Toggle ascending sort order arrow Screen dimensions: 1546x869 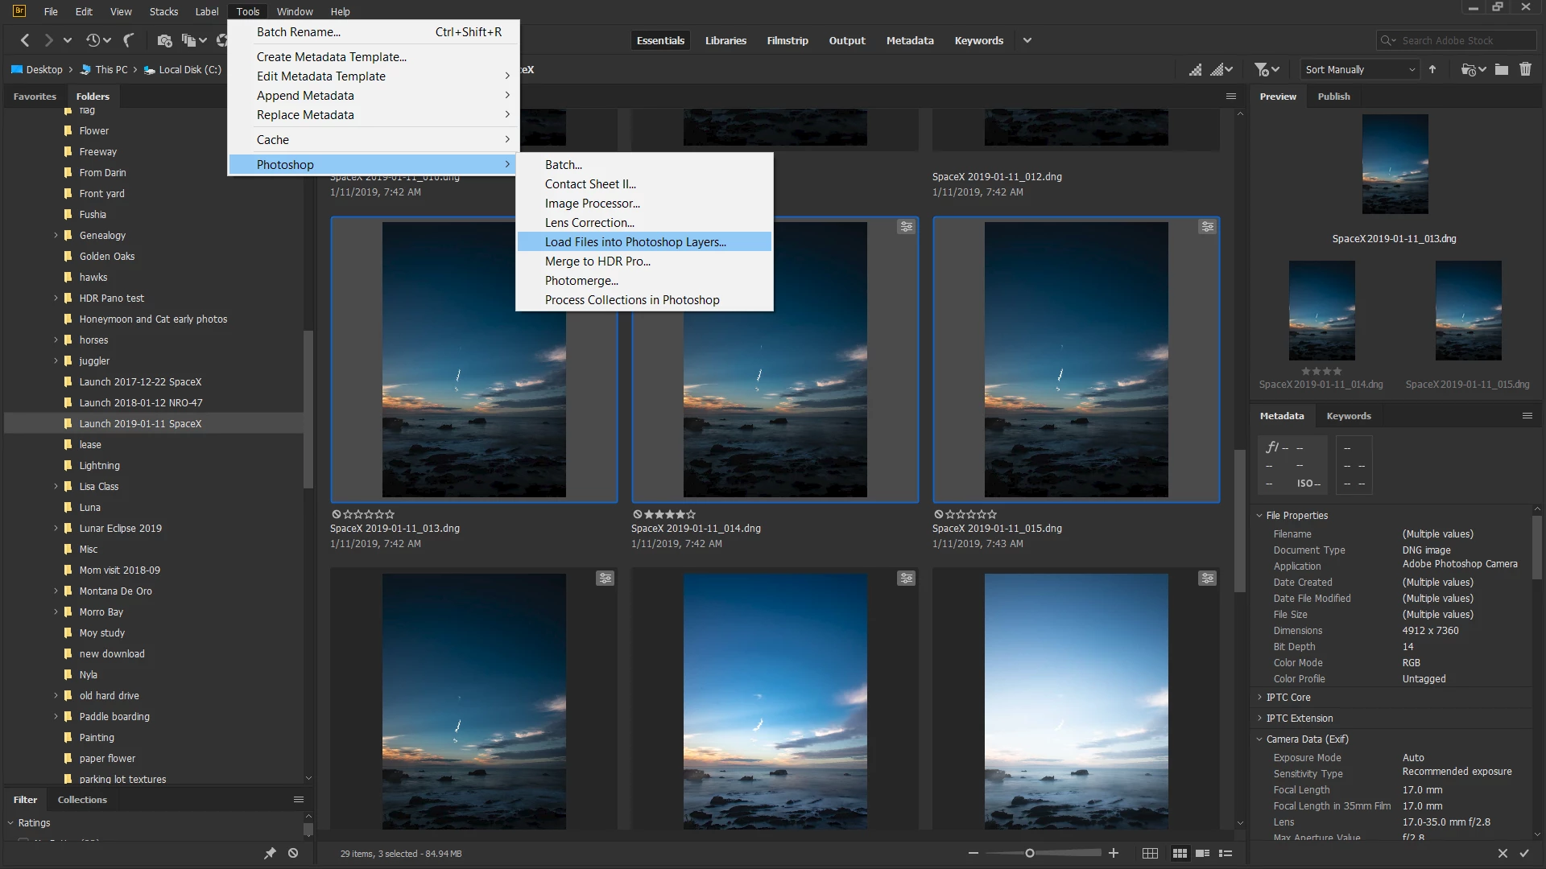coord(1432,70)
